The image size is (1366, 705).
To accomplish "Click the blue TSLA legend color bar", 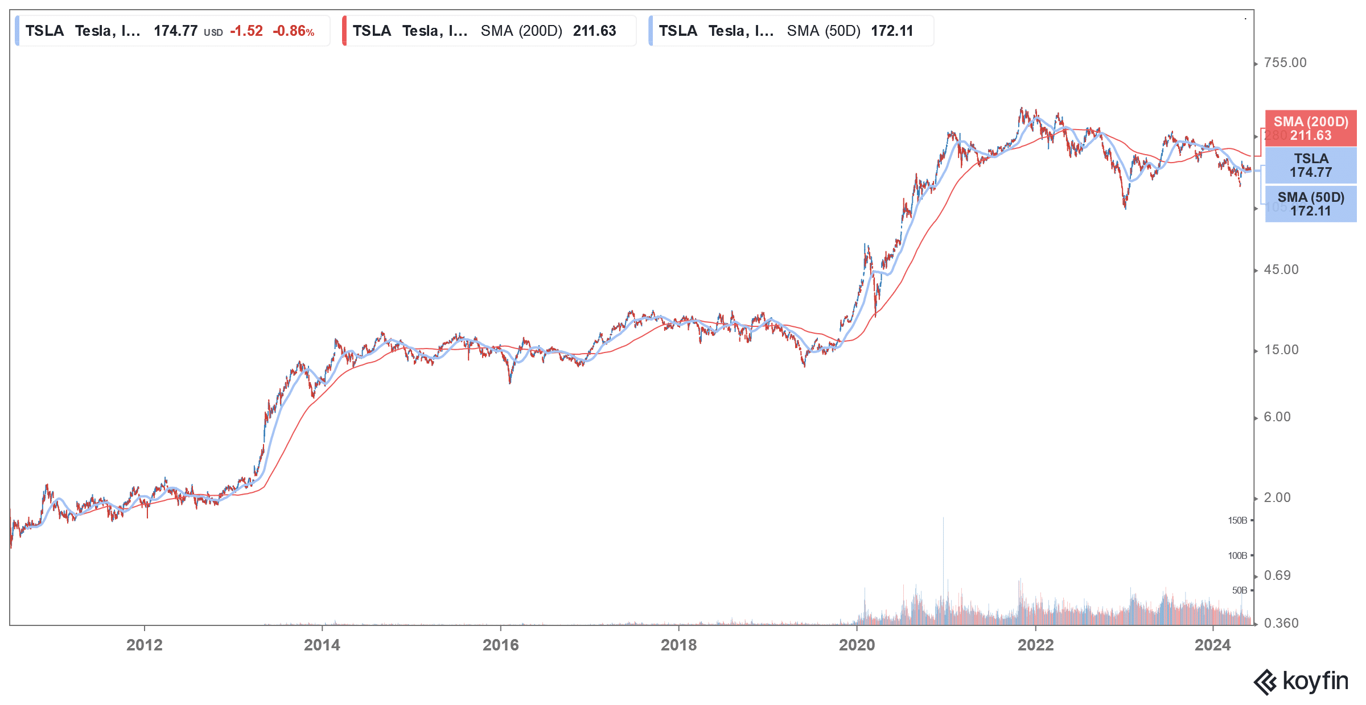I will point(17,31).
